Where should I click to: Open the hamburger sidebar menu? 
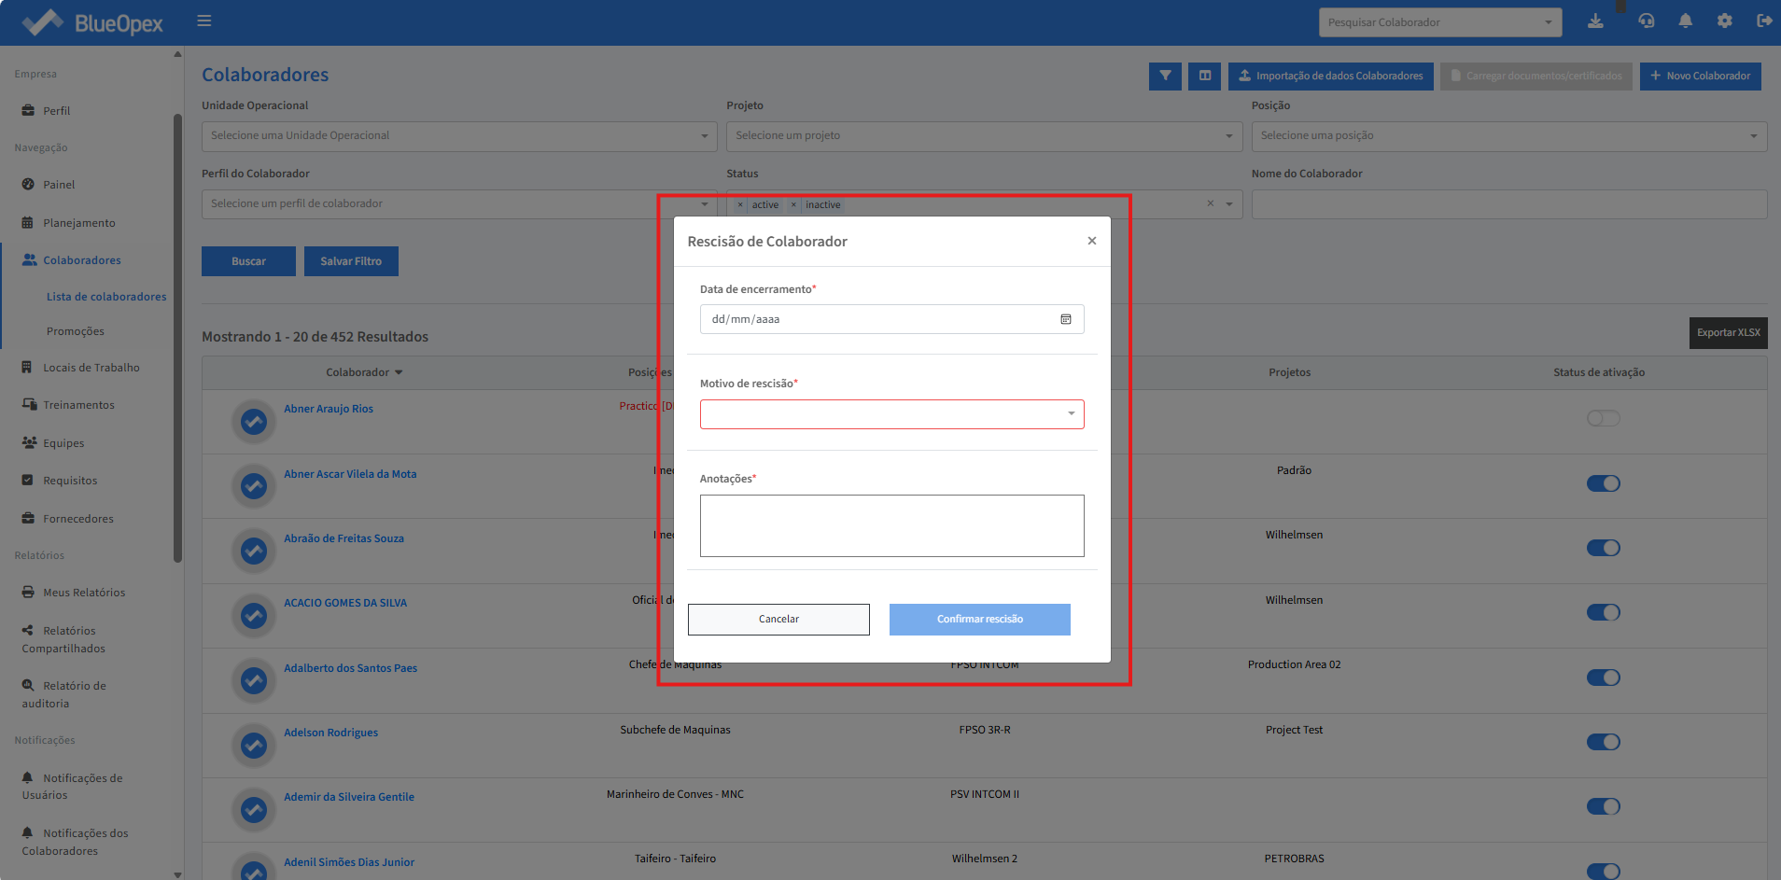coord(204,21)
